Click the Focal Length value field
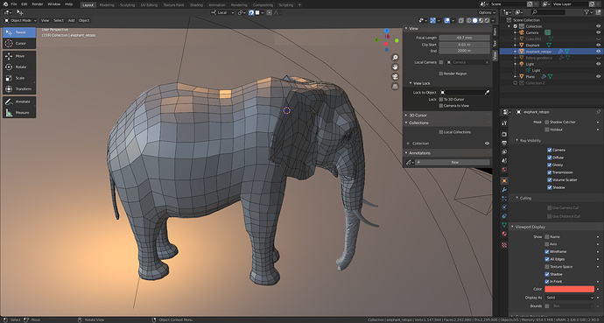 [465, 38]
